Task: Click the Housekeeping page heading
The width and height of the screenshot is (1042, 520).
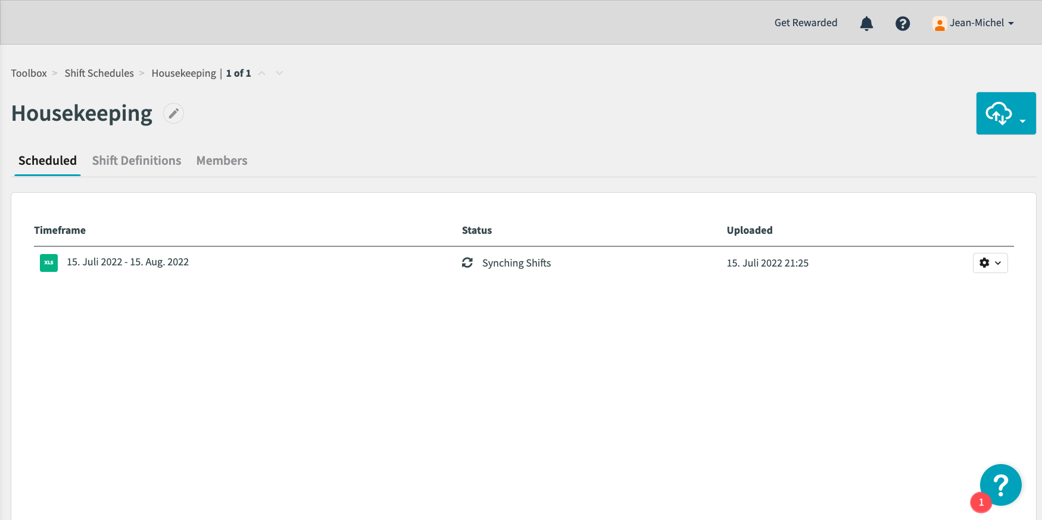Action: click(x=82, y=114)
